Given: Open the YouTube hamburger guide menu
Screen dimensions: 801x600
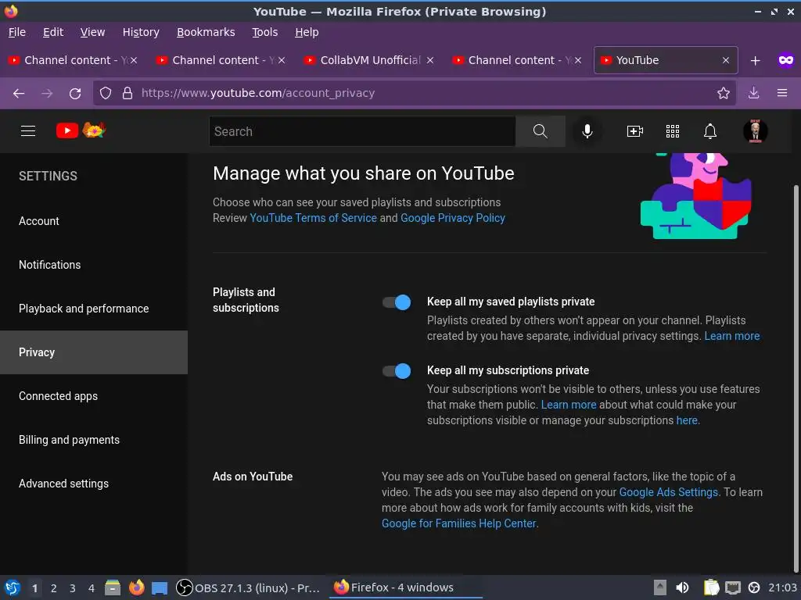Looking at the screenshot, I should 28,131.
